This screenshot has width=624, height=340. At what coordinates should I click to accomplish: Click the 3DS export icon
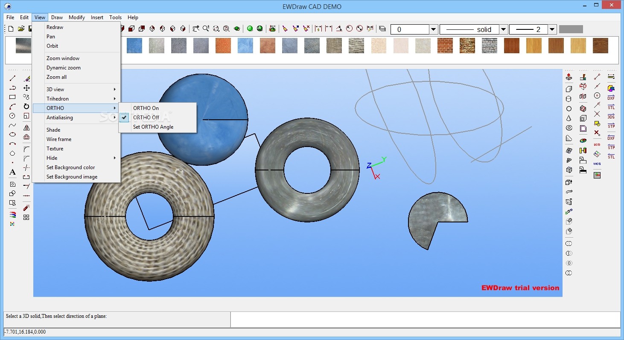coord(611,116)
